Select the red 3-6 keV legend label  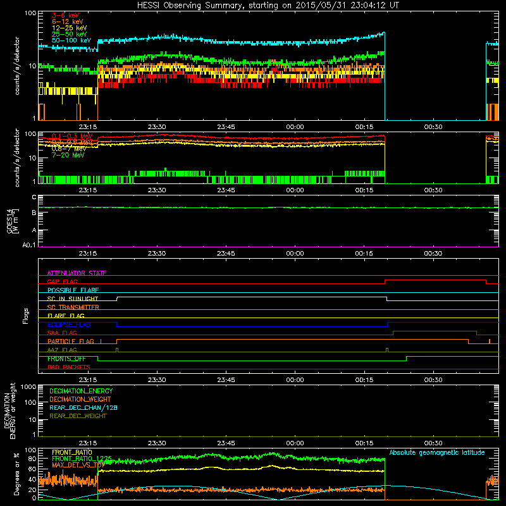point(65,15)
